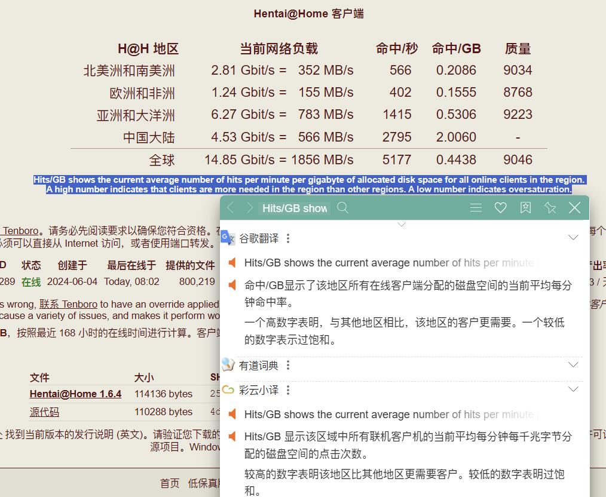Screen dimensions: 606x497
Task: Click the 当前网络负载 column header
Action: pos(278,48)
